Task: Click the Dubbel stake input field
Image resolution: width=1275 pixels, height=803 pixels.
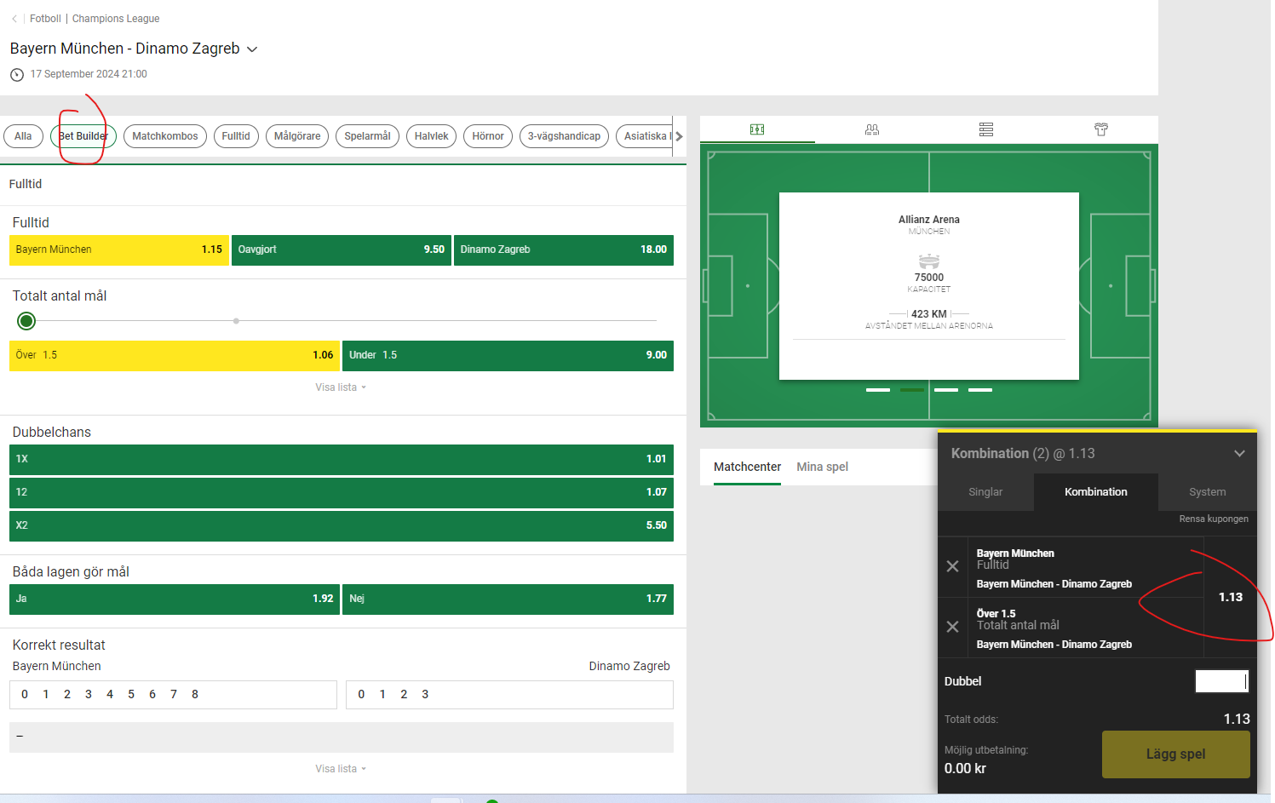Action: click(1220, 681)
